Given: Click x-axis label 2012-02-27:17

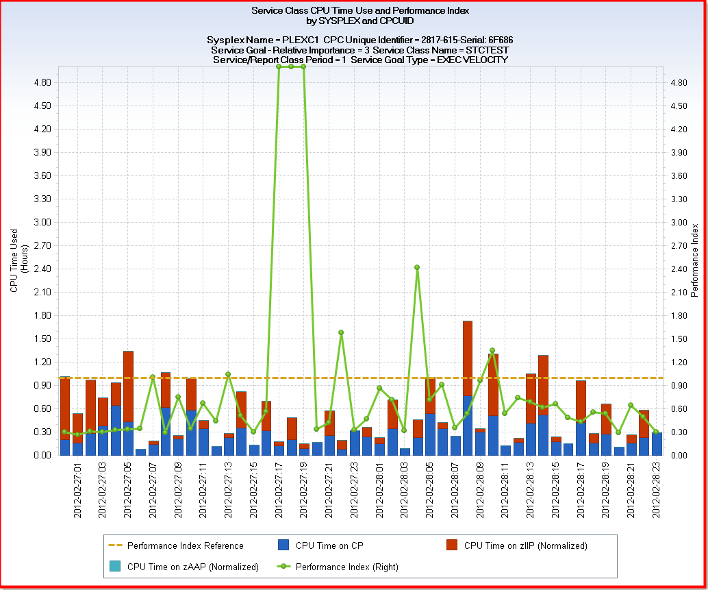Looking at the screenshot, I should 279,490.
